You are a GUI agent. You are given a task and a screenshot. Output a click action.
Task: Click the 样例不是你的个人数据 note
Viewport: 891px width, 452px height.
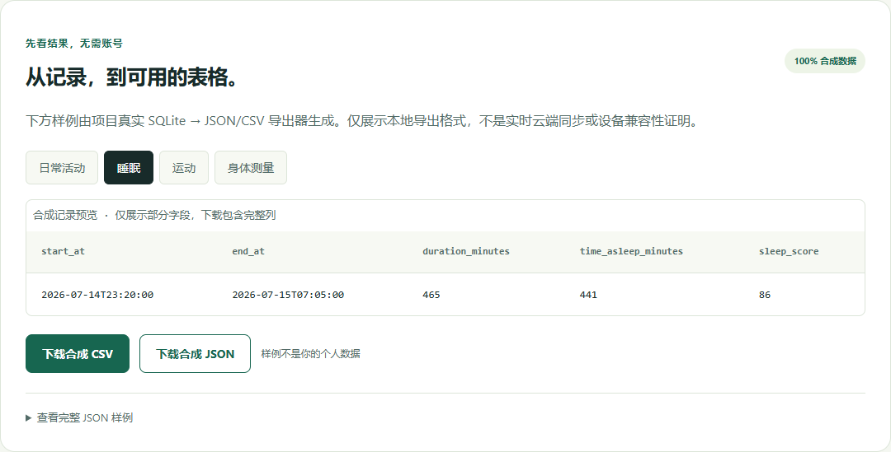[x=310, y=354]
